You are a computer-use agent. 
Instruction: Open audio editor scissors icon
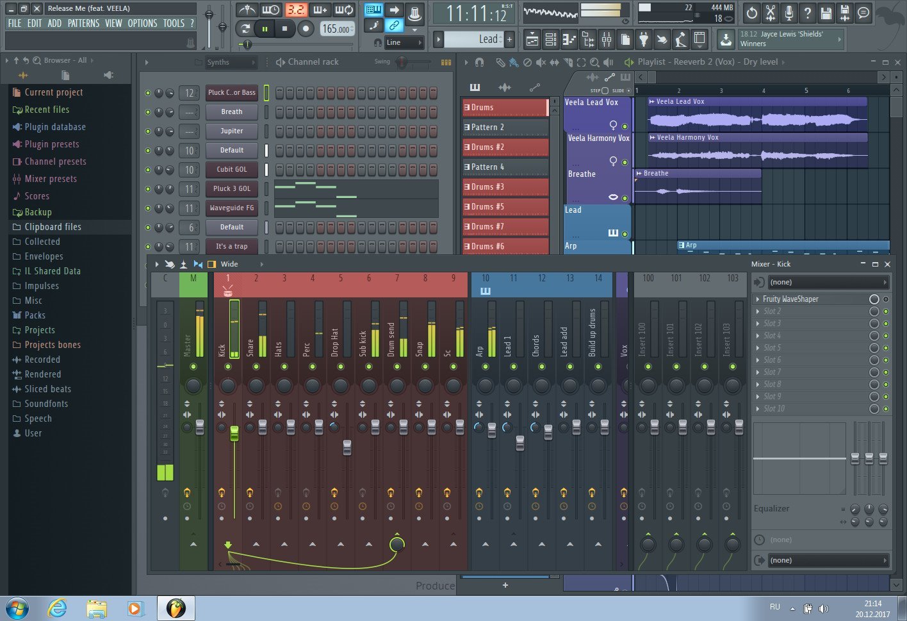[x=771, y=12]
